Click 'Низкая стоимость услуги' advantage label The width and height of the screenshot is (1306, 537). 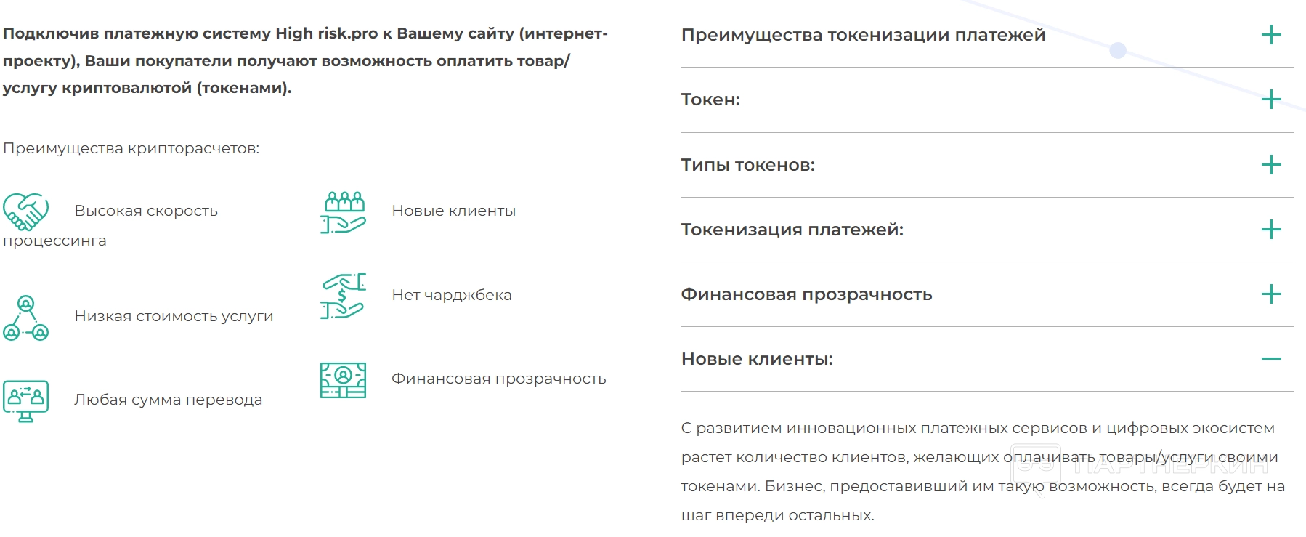174,316
